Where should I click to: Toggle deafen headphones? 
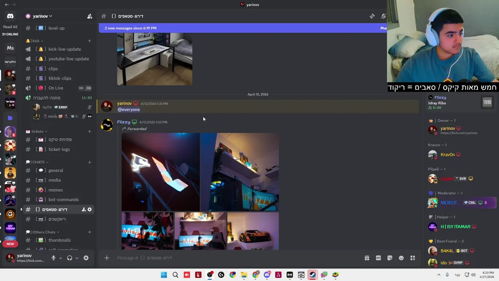tap(69, 258)
